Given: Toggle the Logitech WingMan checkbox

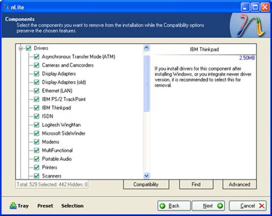Looking at the screenshot, I should click(37, 125).
